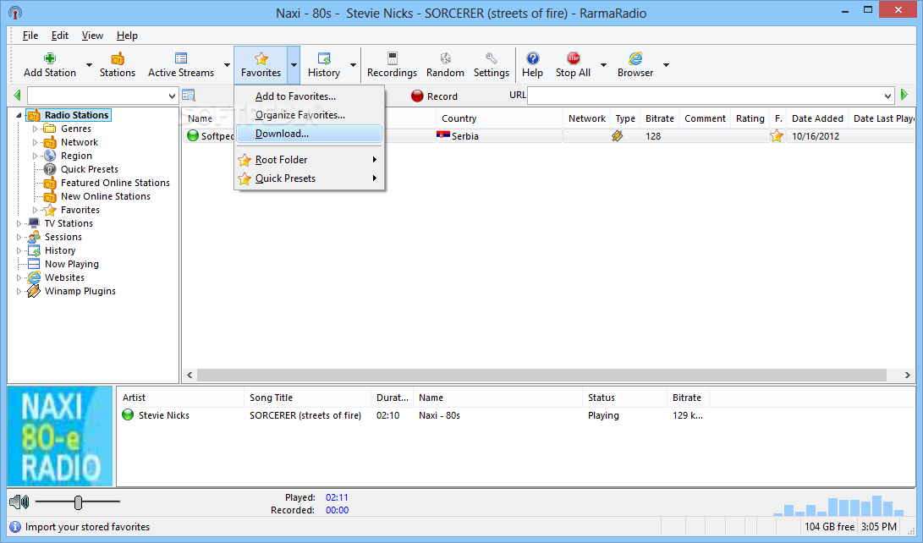
Task: Click the horizontal scrollbar in station list
Action: pyautogui.click(x=541, y=375)
